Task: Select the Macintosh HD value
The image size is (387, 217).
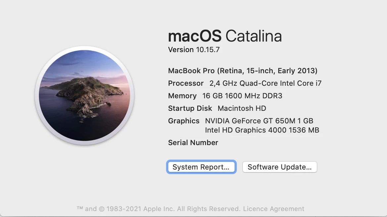Action: [x=242, y=108]
